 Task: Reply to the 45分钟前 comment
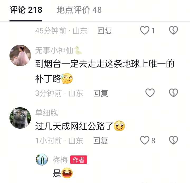[x=105, y=31]
